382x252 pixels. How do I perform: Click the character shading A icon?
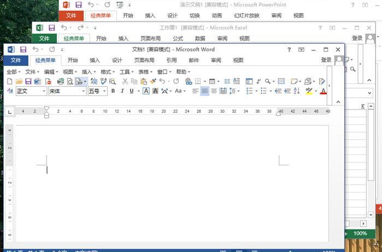tap(155, 91)
